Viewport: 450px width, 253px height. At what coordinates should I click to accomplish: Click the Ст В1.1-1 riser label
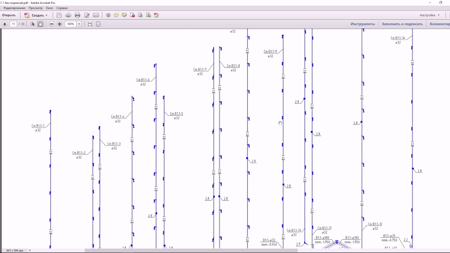click(x=38, y=126)
